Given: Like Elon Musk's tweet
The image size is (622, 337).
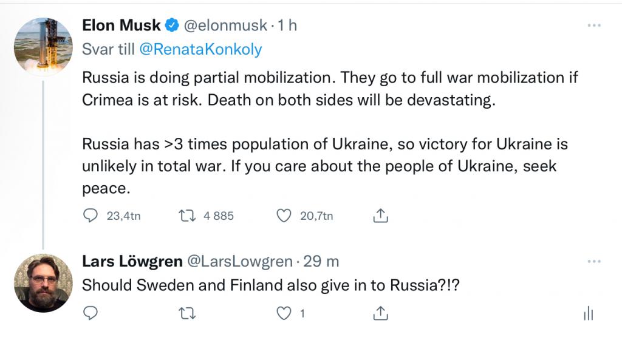Looking at the screenshot, I should click(x=282, y=216).
